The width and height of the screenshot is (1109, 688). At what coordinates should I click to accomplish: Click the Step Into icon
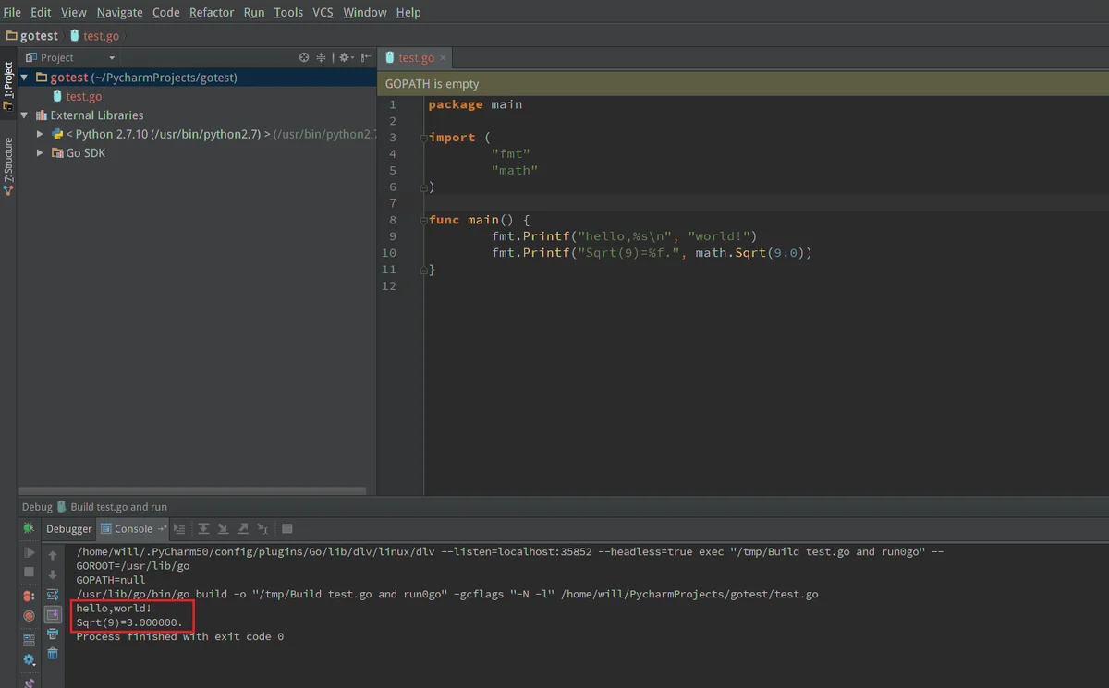point(223,529)
